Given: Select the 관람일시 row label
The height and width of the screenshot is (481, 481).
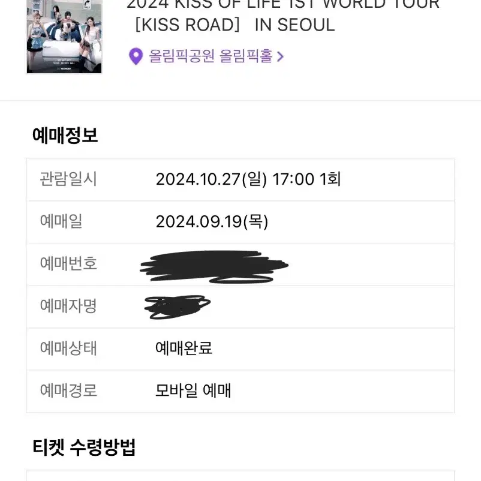Looking at the screenshot, I should point(68,179).
